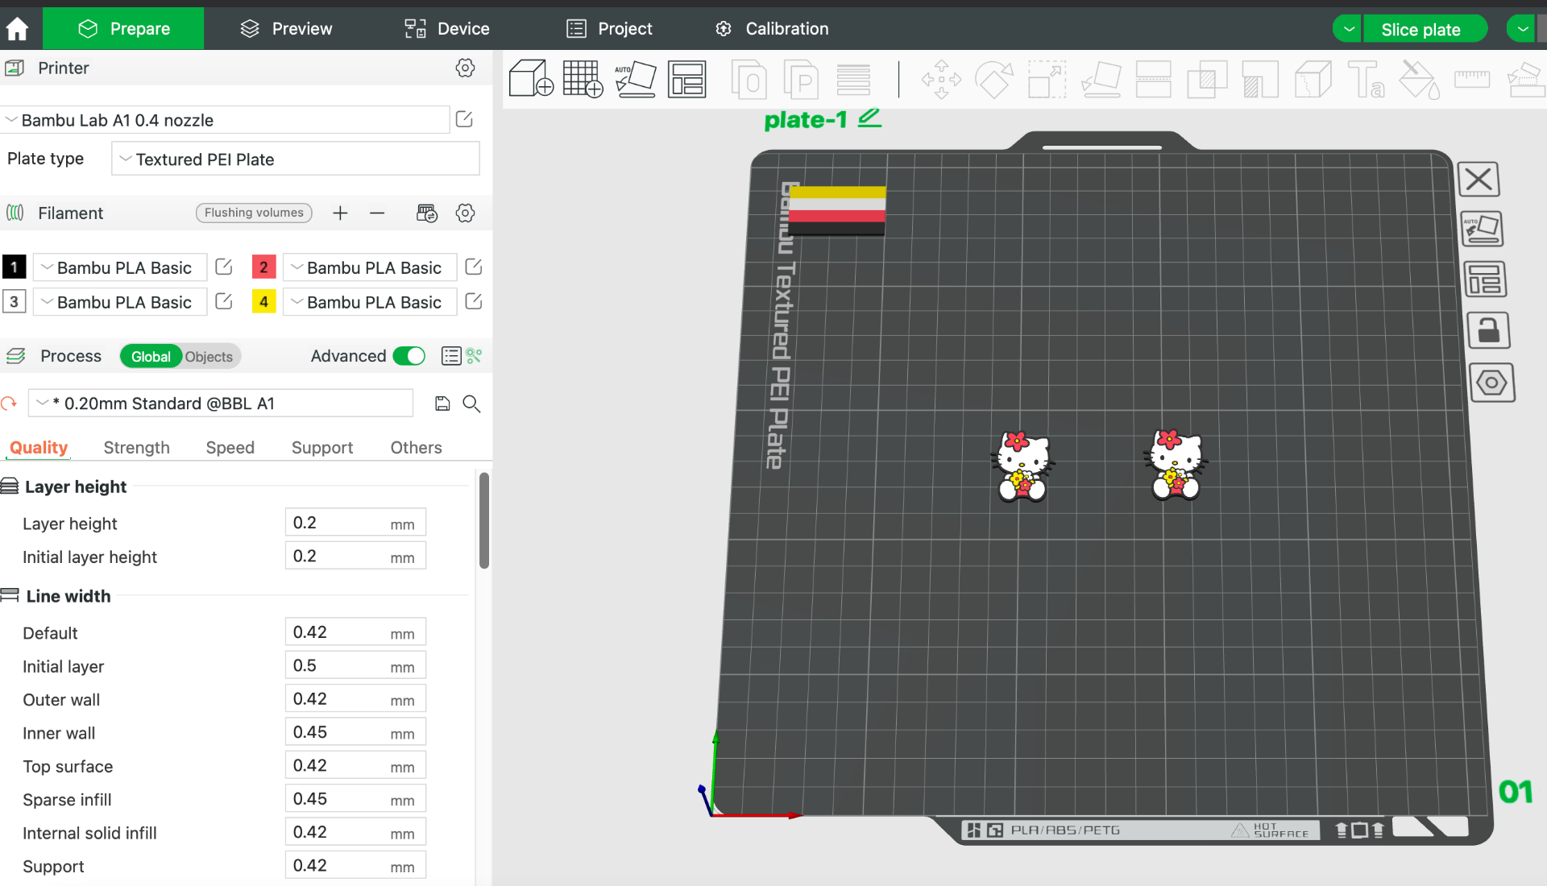Screen dimensions: 1547x886
Task: Toggle the Advanced mode switch
Action: click(x=409, y=356)
